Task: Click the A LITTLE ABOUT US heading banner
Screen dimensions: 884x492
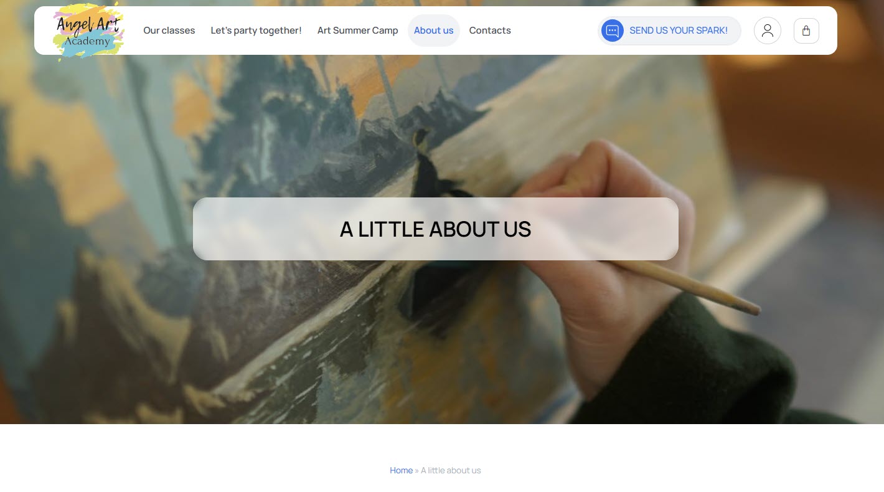Action: coord(436,229)
